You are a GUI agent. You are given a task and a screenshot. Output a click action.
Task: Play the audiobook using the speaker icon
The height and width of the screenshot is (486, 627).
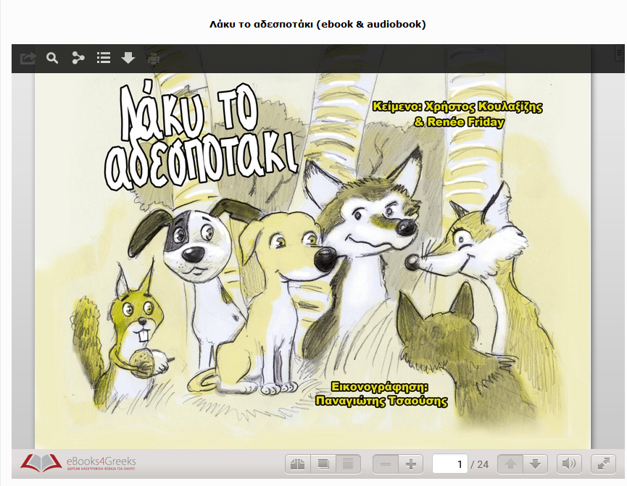click(x=569, y=464)
